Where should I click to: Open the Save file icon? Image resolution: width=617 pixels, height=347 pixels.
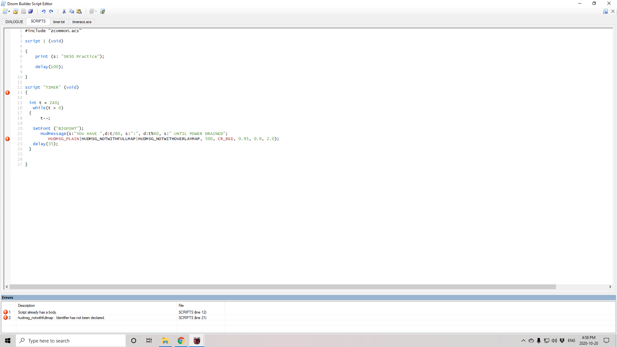[23, 12]
